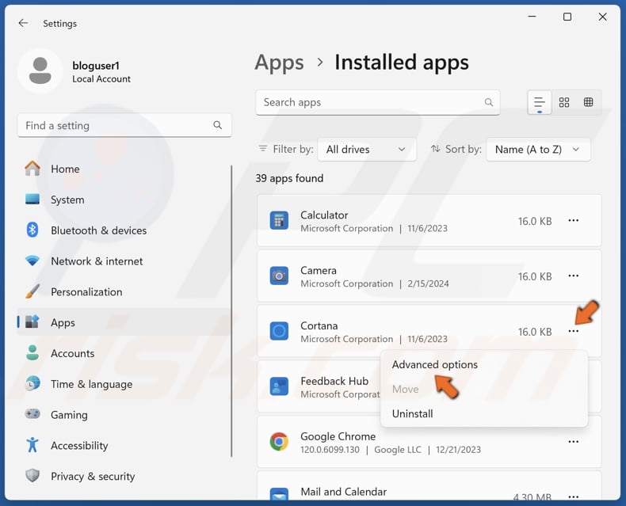The image size is (626, 506).
Task: Click the Cortana app icon
Action: point(279,331)
